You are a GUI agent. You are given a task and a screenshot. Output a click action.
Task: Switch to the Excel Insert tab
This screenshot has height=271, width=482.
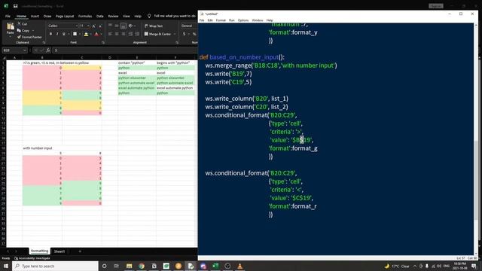pyautogui.click(x=35, y=16)
